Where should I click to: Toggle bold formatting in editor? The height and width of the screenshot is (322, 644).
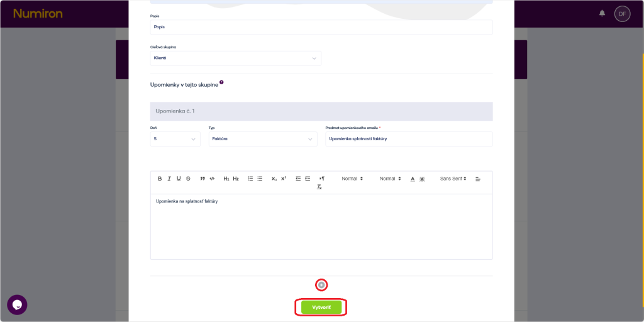160,179
